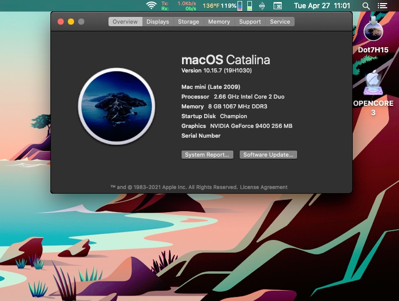Switch to the Support tab
The height and width of the screenshot is (301, 399).
(x=250, y=22)
